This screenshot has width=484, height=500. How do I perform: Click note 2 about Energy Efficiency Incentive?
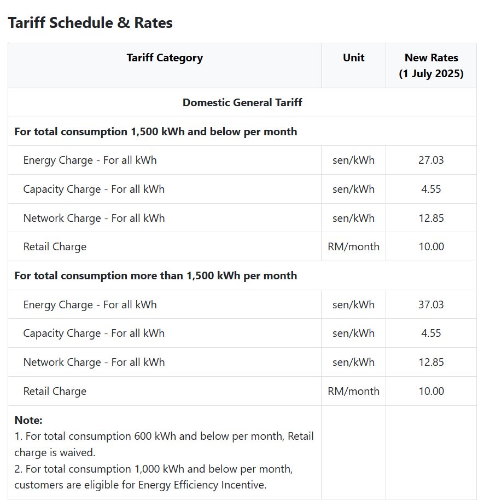point(153,477)
